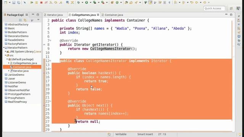Open the Package Explorer view menu arrow
The image size is (244, 137).
coord(38,20)
